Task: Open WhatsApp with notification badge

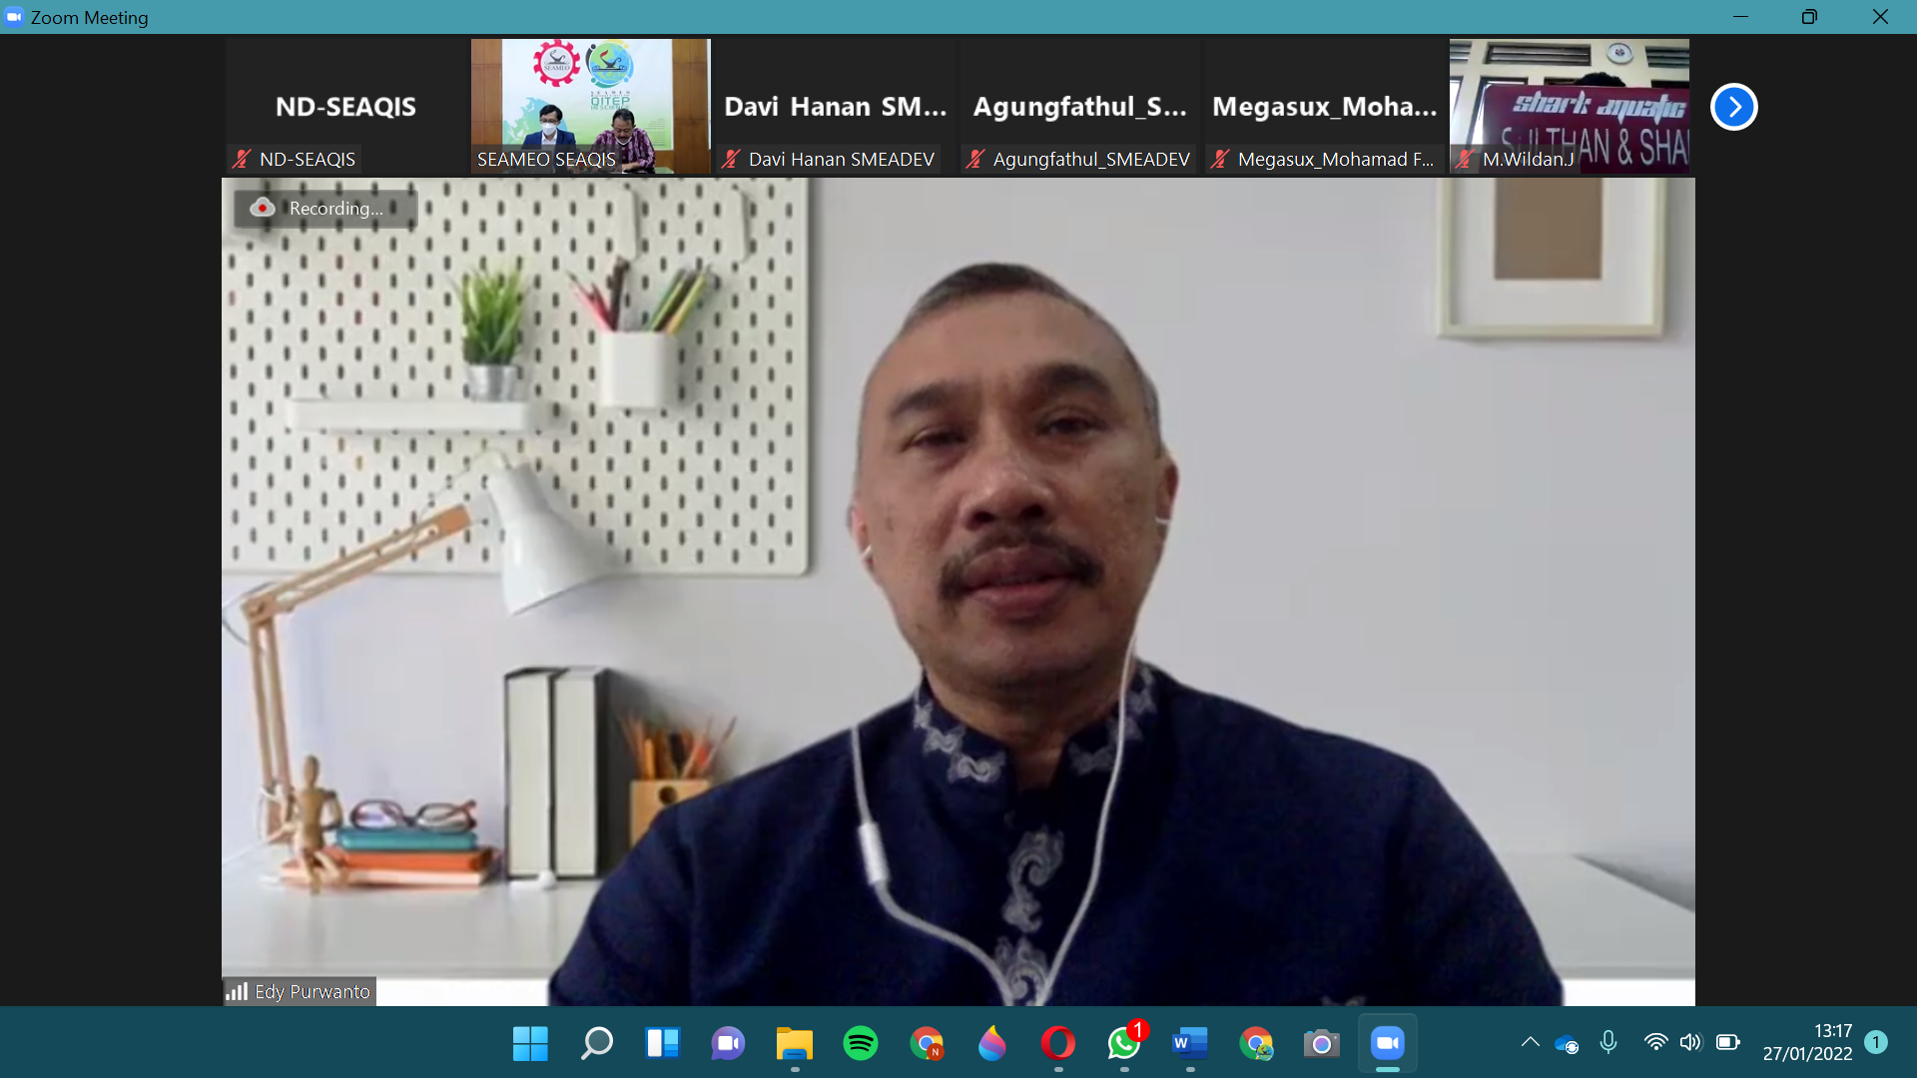Action: pos(1124,1044)
